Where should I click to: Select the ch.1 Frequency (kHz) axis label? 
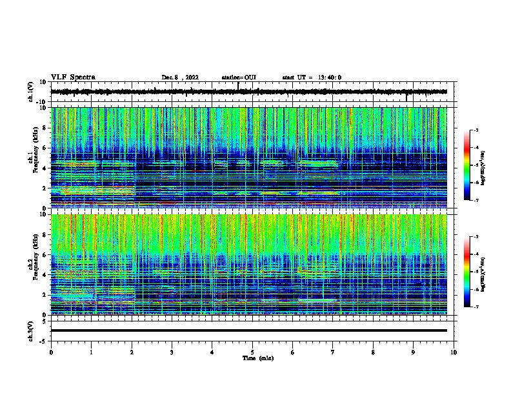(34, 150)
